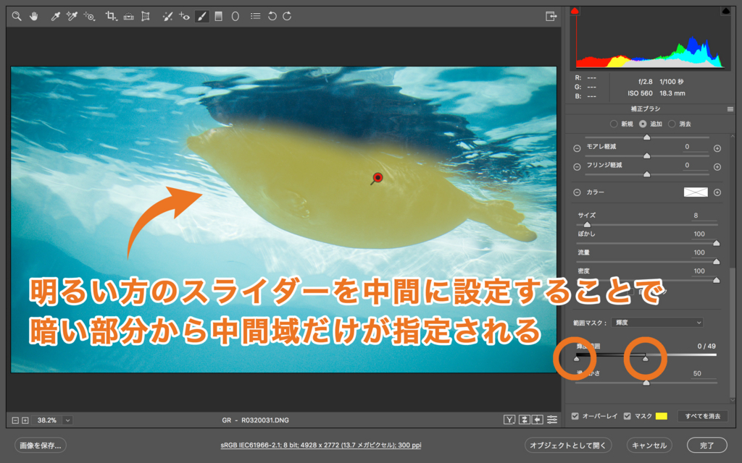742x463 pixels.
Task: Click the bright-end 輝度範囲 slider handle
Action: 645,359
